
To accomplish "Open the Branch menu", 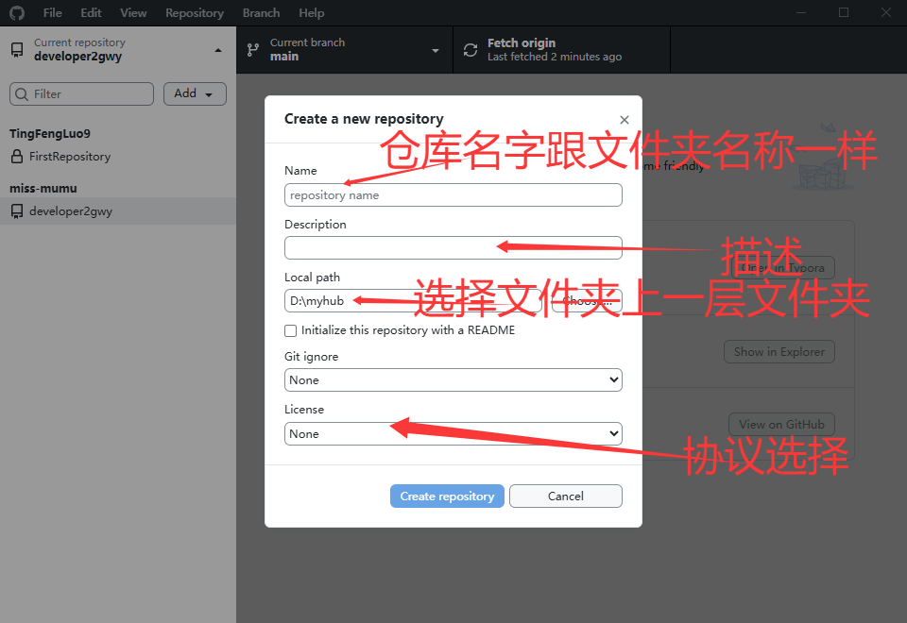I will click(x=261, y=13).
